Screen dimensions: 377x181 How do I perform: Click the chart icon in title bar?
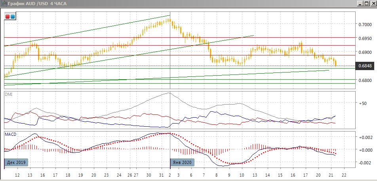click(x=4, y=4)
